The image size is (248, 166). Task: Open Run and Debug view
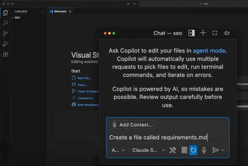pyautogui.click(x=5, y=44)
